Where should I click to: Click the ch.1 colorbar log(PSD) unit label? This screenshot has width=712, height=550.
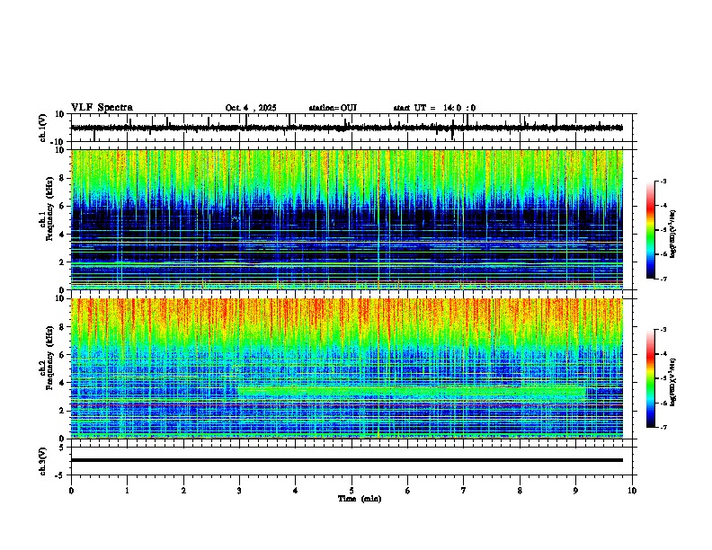(673, 235)
